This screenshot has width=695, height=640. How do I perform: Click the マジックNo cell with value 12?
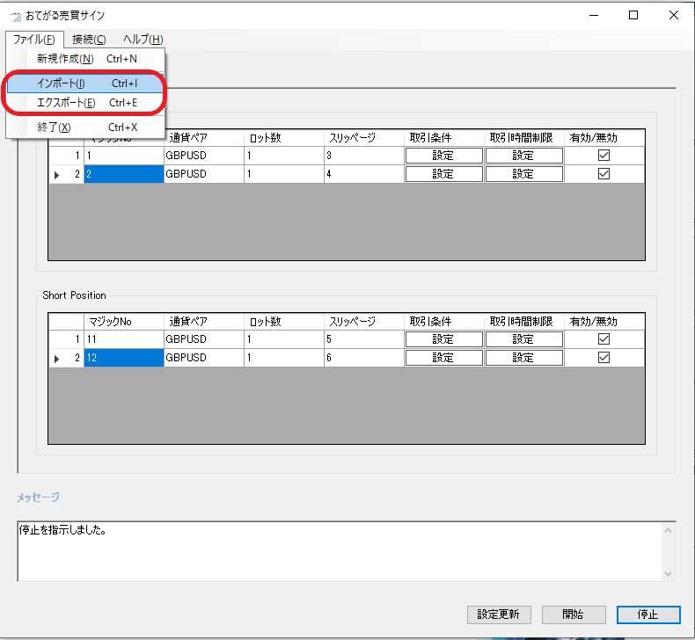[123, 358]
